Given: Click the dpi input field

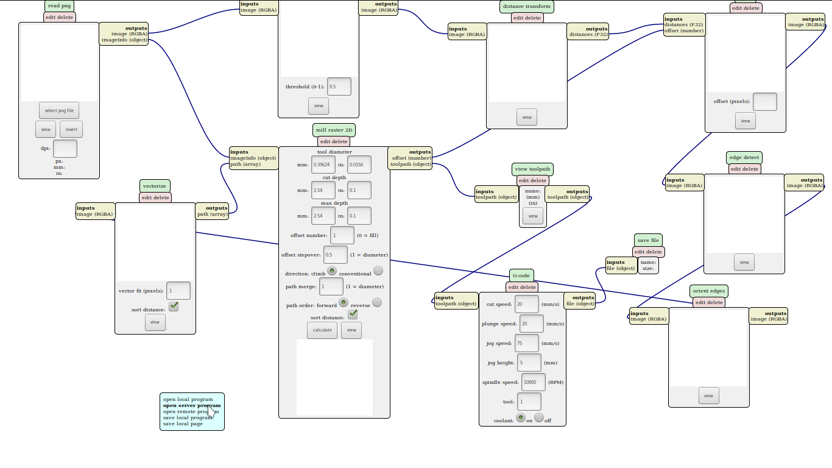Looking at the screenshot, I should [65, 149].
